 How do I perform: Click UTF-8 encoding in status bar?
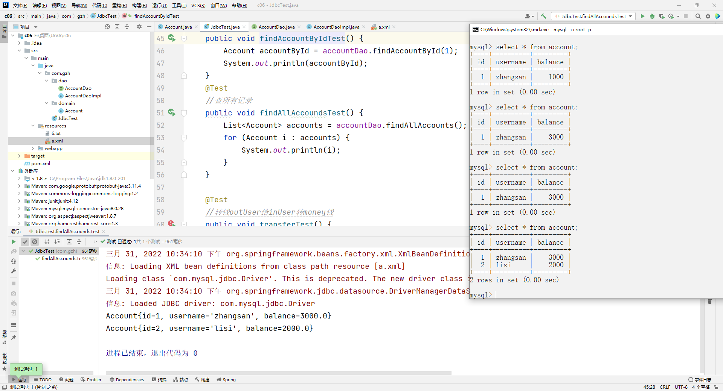[681, 387]
